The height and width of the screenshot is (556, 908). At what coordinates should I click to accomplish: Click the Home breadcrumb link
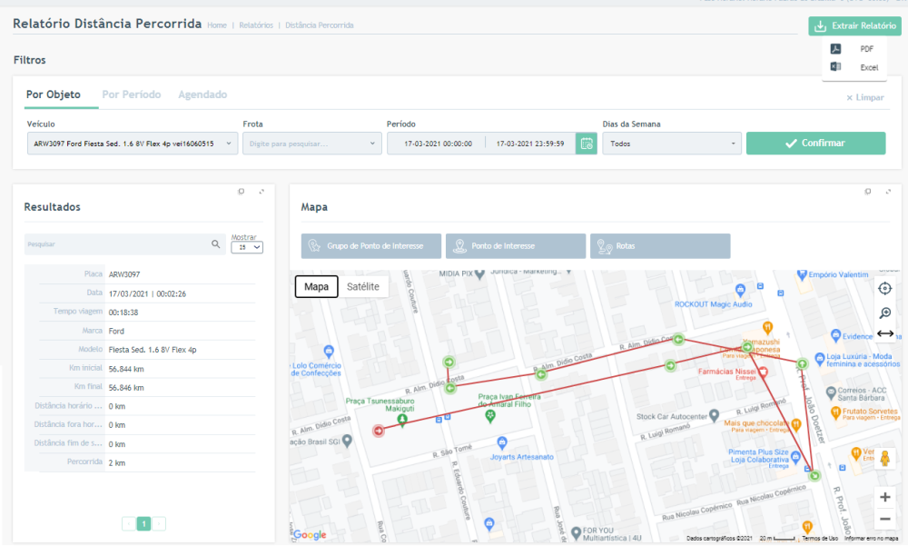tap(217, 25)
